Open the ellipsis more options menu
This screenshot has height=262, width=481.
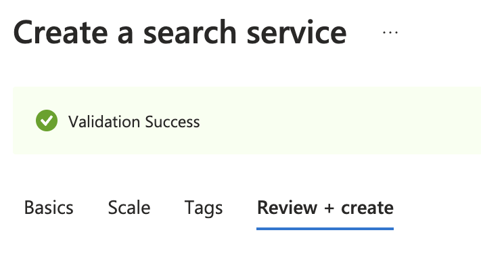point(390,32)
